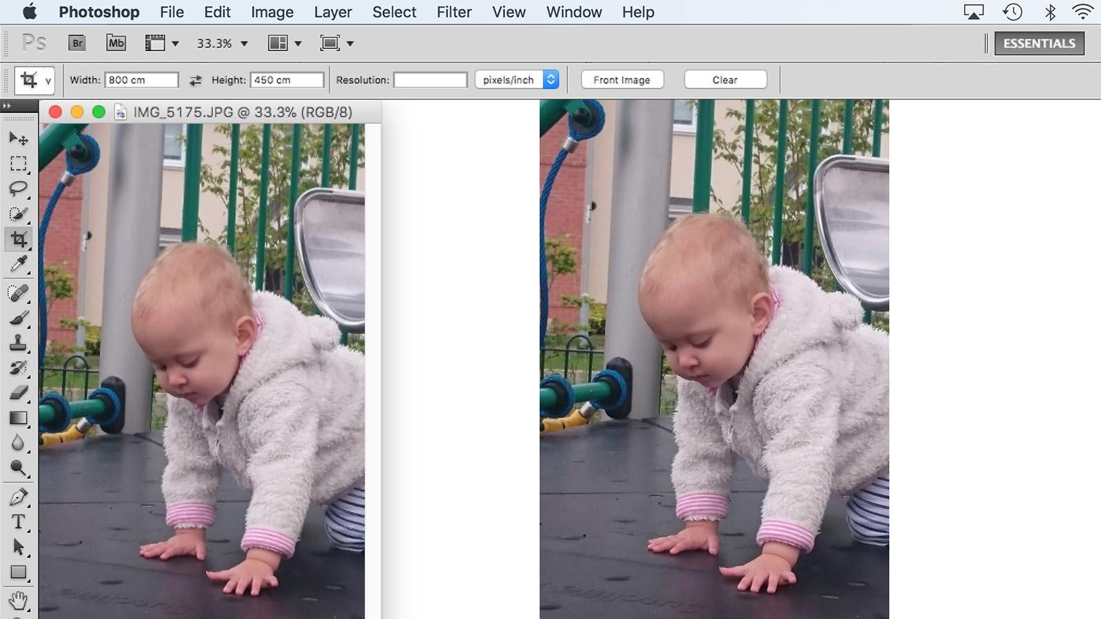This screenshot has height=619, width=1101.
Task: Launch Mini Bridge from Mb icon
Action: (x=116, y=43)
